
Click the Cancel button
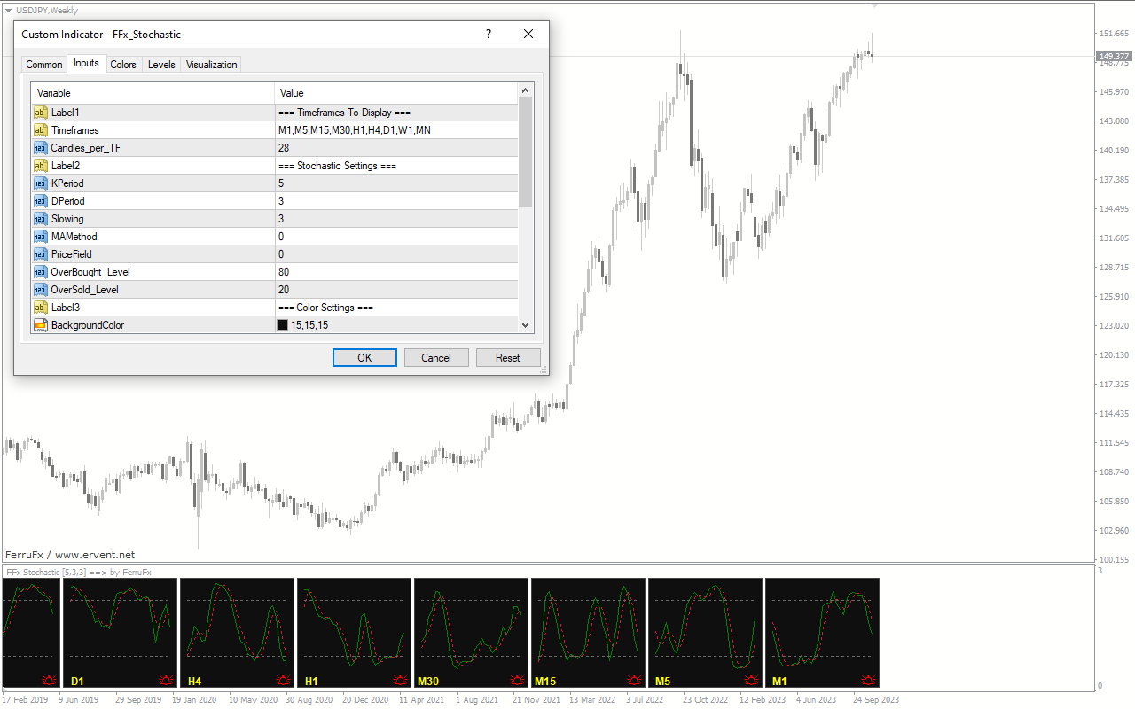coord(436,358)
